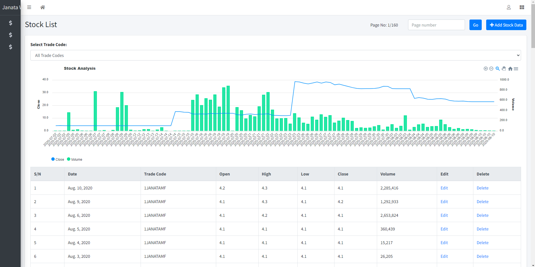This screenshot has width=535, height=267.
Task: Toggle the Close trace in chart legend
Action: (58, 159)
